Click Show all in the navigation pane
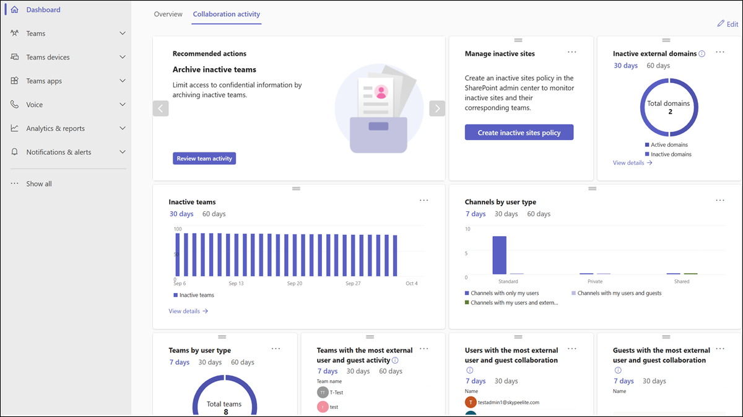The width and height of the screenshot is (743, 417). (x=38, y=183)
